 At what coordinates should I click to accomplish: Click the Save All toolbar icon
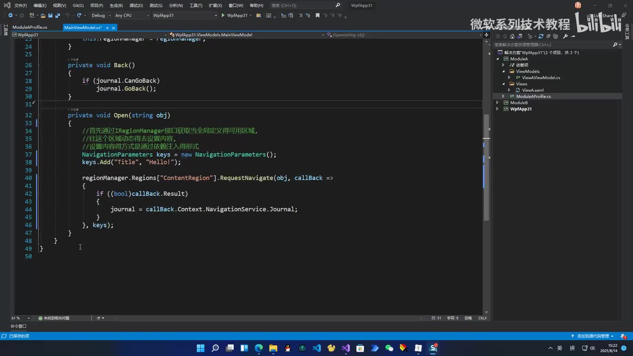(57, 15)
